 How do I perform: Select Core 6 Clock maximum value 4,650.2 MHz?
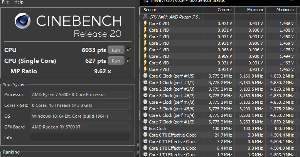click(282, 115)
